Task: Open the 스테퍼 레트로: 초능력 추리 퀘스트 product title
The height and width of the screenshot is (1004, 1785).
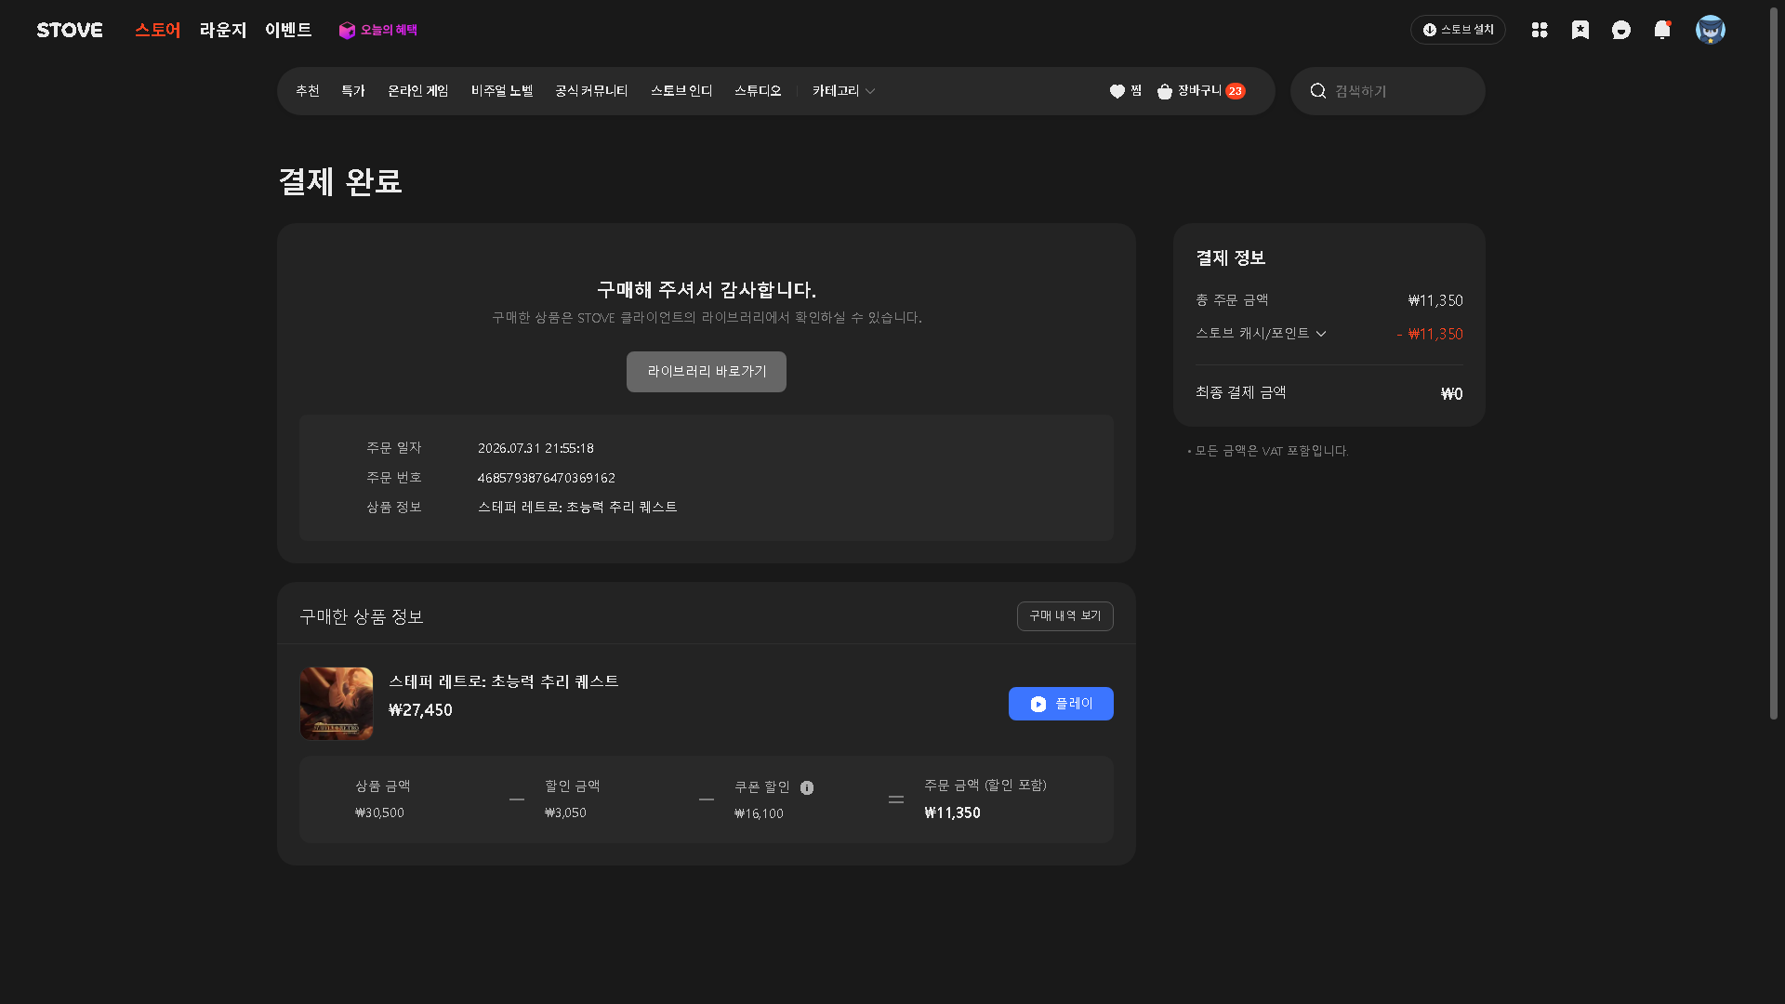Action: (504, 681)
